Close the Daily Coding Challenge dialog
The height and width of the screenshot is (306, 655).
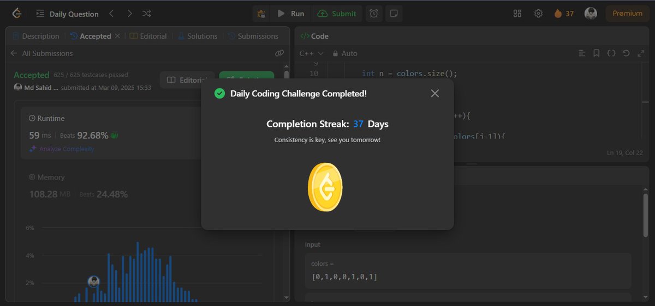click(434, 94)
